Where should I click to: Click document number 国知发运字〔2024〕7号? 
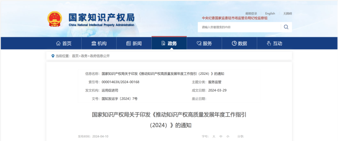[x=120, y=99]
